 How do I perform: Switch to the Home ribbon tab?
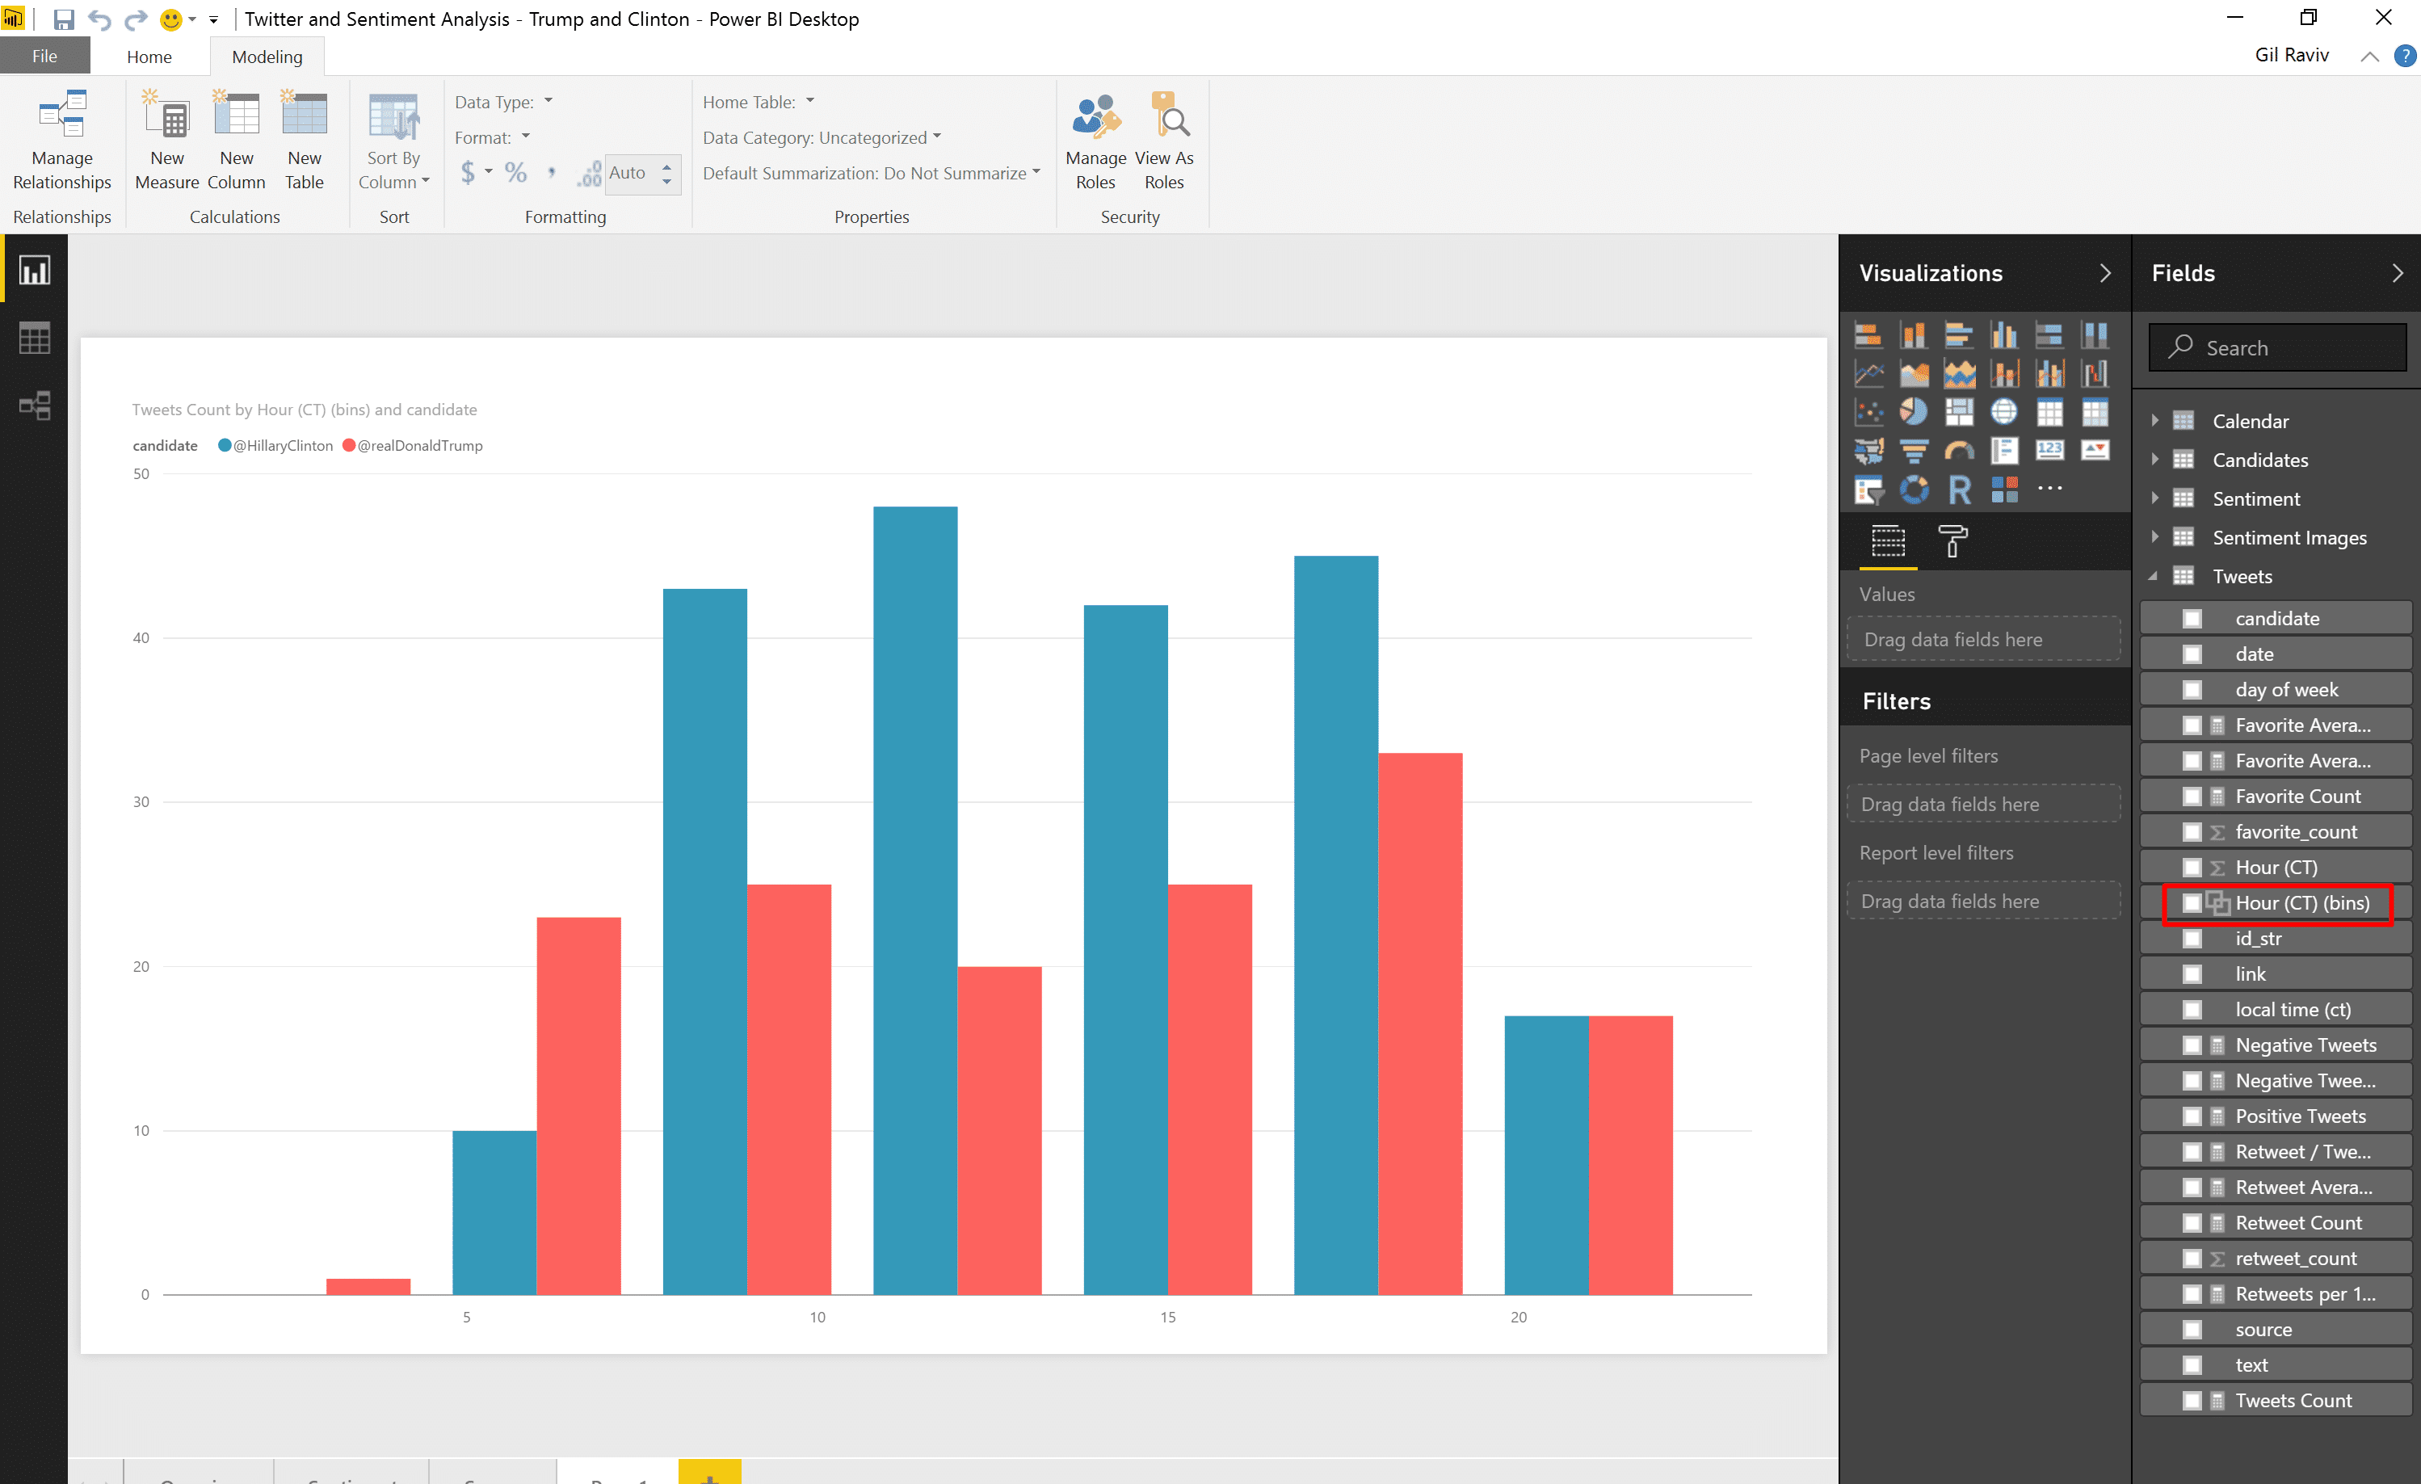click(x=149, y=57)
